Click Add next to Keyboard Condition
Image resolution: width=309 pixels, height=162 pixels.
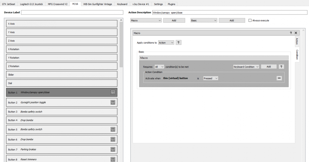(269, 67)
